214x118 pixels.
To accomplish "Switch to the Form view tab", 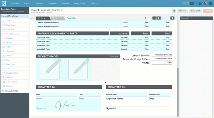I will pos(43,18).
